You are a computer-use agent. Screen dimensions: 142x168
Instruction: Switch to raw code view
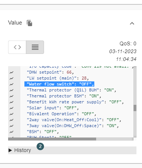pyautogui.click(x=17, y=47)
